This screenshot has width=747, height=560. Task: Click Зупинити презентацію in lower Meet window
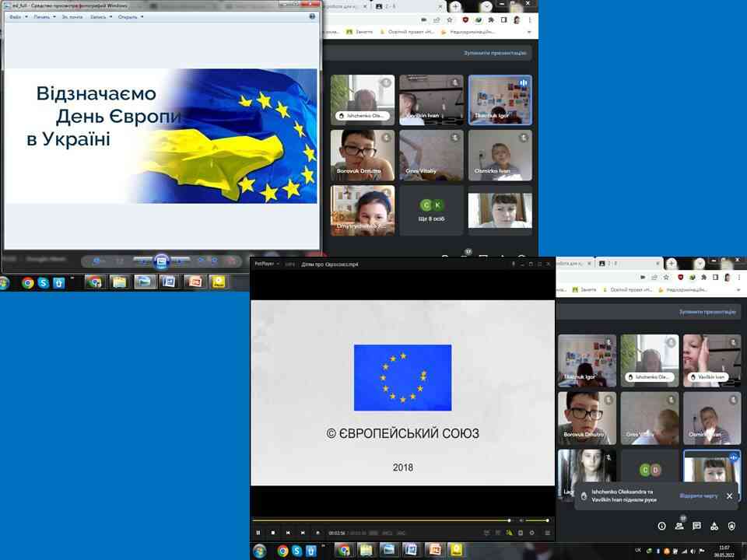pyautogui.click(x=707, y=312)
